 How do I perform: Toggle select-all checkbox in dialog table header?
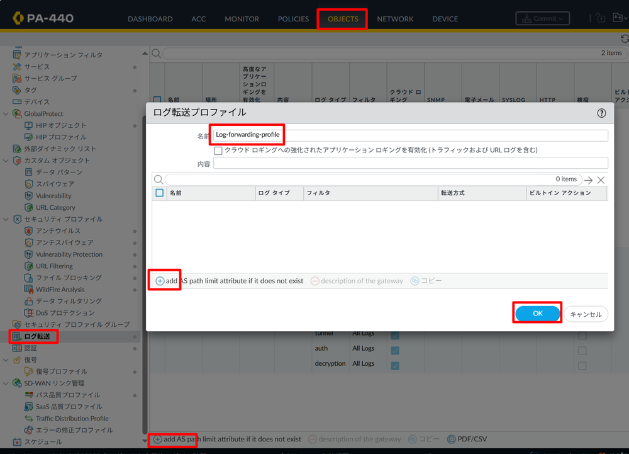click(159, 193)
